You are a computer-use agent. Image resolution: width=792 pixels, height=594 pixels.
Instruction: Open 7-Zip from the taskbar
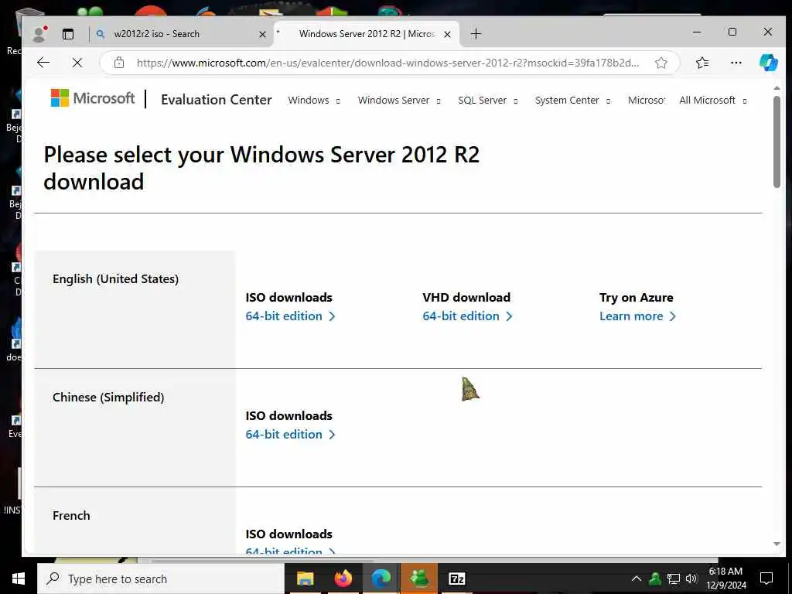457,579
